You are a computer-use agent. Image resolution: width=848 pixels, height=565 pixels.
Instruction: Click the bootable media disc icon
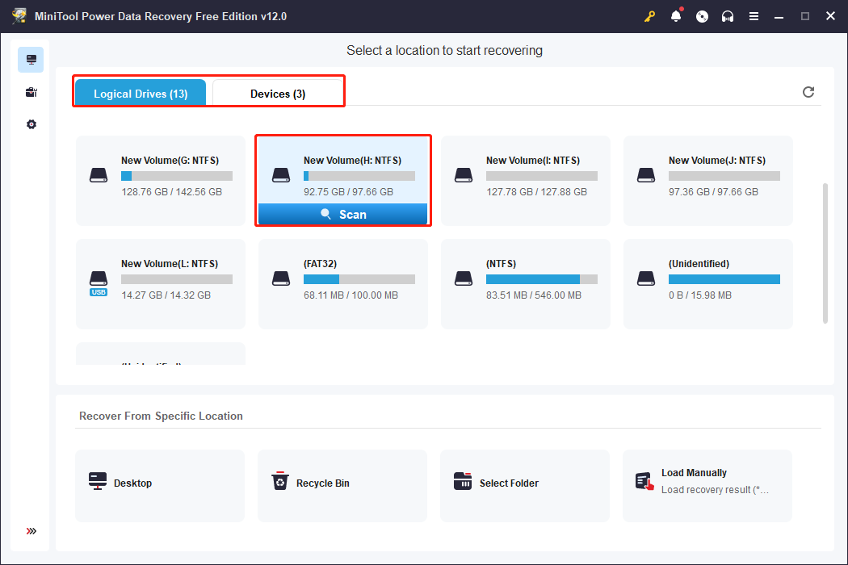point(702,16)
